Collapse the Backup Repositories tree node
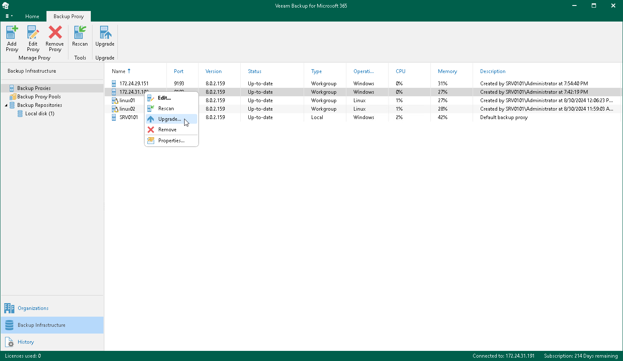Image resolution: width=623 pixels, height=361 pixels. (x=6, y=105)
